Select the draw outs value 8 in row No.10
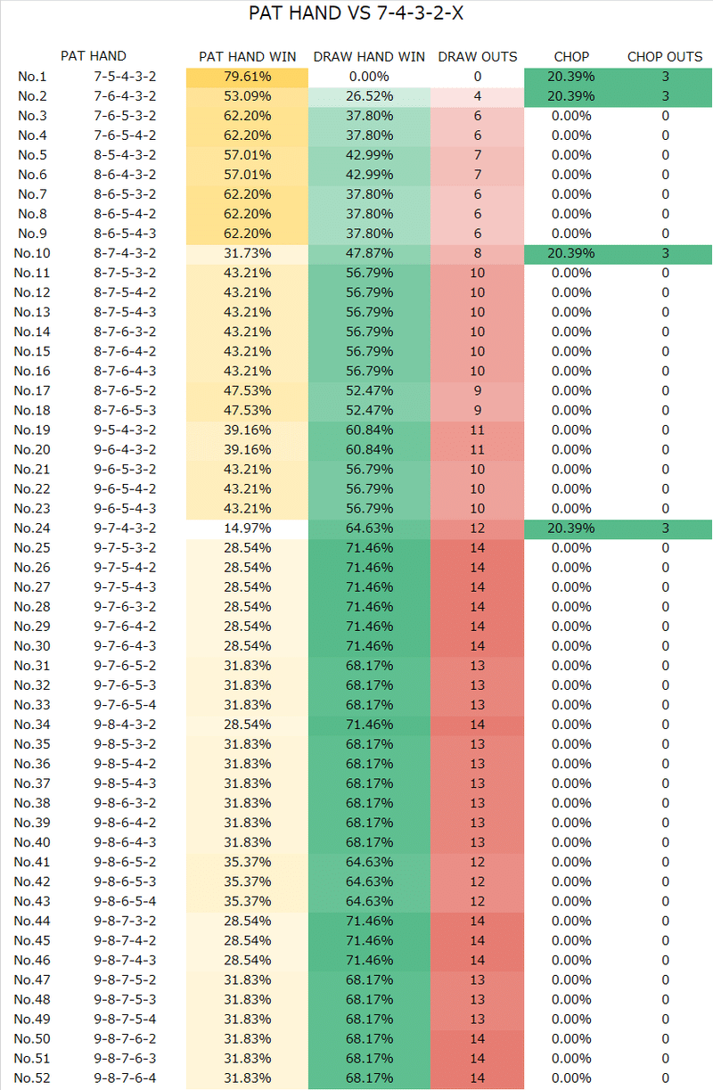Image resolution: width=713 pixels, height=1090 pixels. tap(478, 253)
